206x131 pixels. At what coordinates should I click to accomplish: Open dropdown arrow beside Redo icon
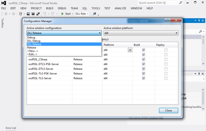point(57,14)
